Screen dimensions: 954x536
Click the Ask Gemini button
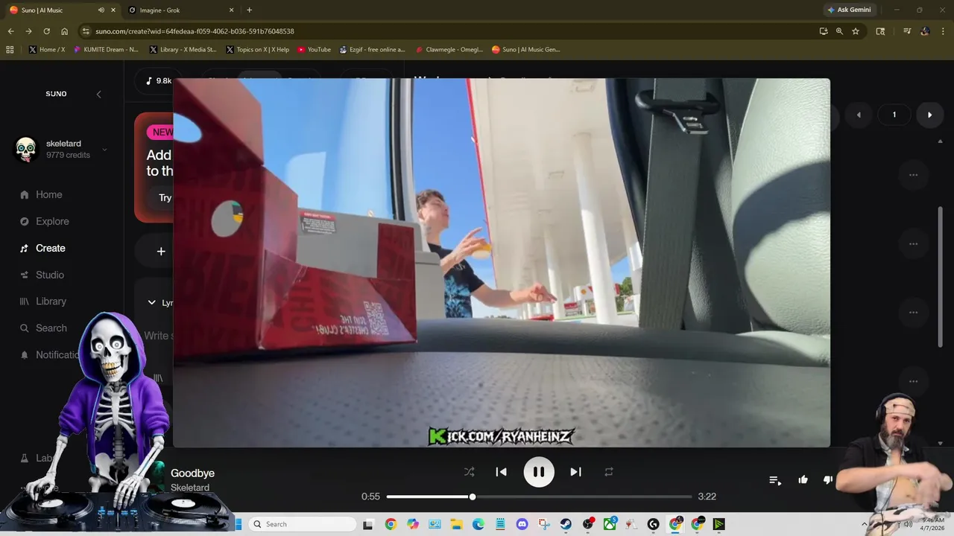coord(849,10)
